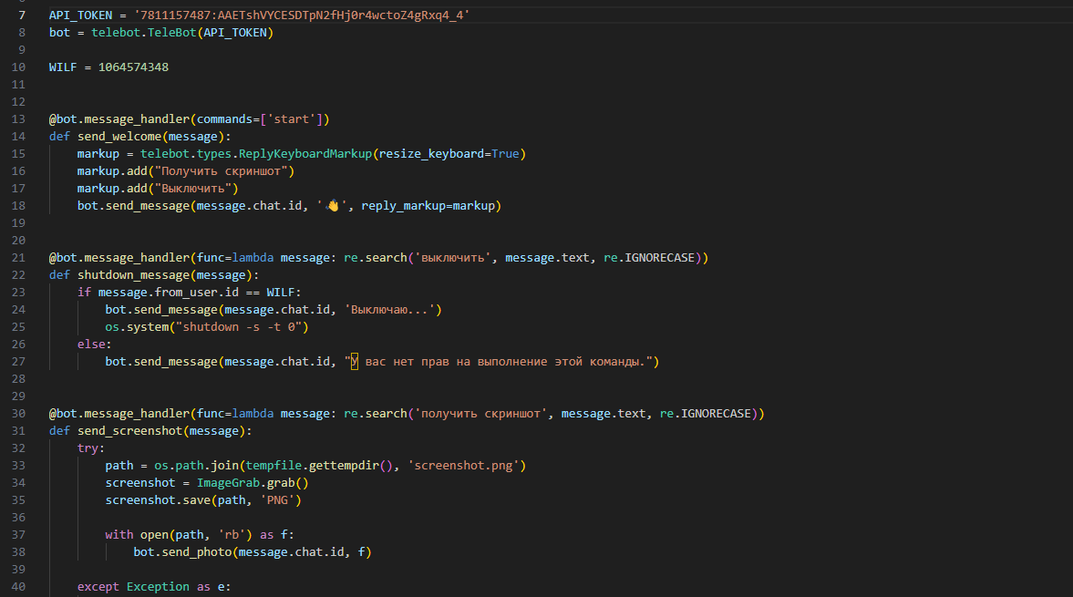This screenshot has height=597, width=1073.
Task: Click re.IGNORECASE on line 21
Action: coord(649,258)
